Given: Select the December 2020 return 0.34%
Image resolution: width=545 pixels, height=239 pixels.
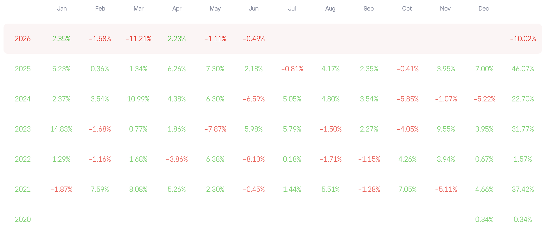Looking at the screenshot, I should tap(484, 219).
